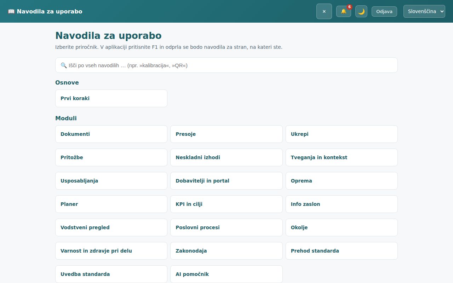Click the red notification count badge 6

point(349,7)
